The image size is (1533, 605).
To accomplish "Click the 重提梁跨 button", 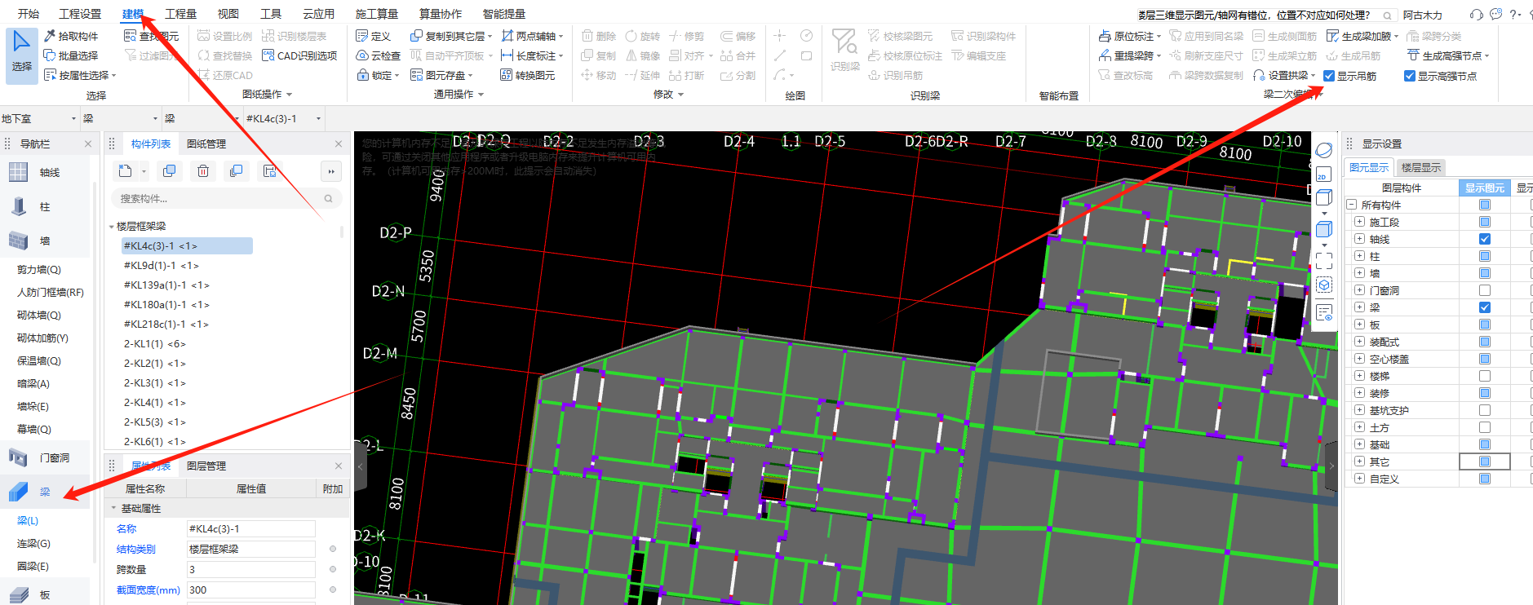I will (x=1128, y=55).
